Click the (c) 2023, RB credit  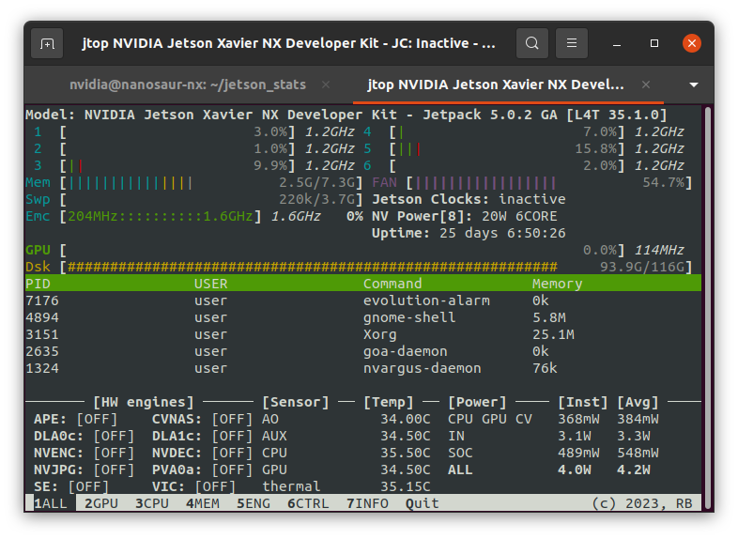pos(642,503)
